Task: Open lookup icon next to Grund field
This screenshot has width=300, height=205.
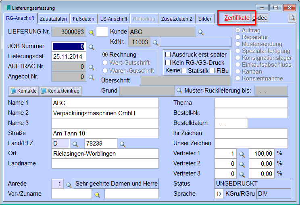Action: coord(179,91)
